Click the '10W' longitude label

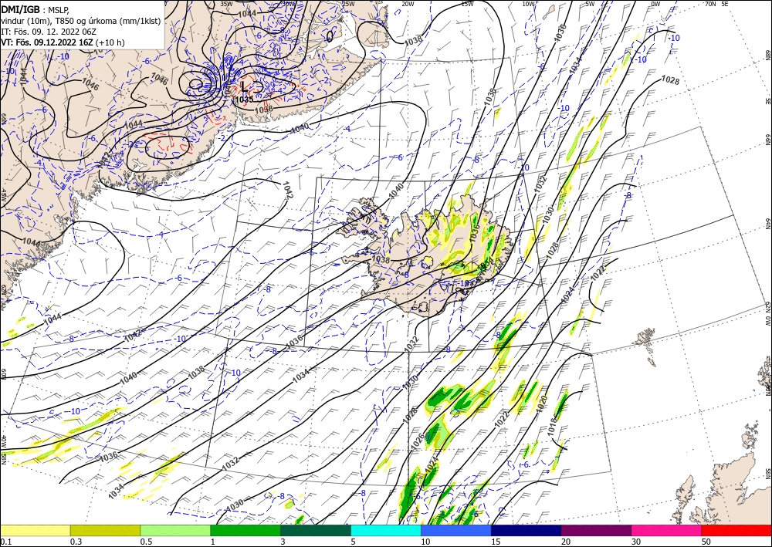pyautogui.click(x=529, y=4)
